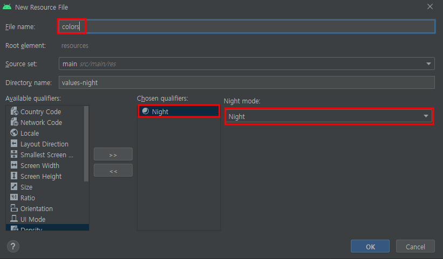
Task: Click the Night mode dropdown arrow
Action: pyautogui.click(x=426, y=116)
